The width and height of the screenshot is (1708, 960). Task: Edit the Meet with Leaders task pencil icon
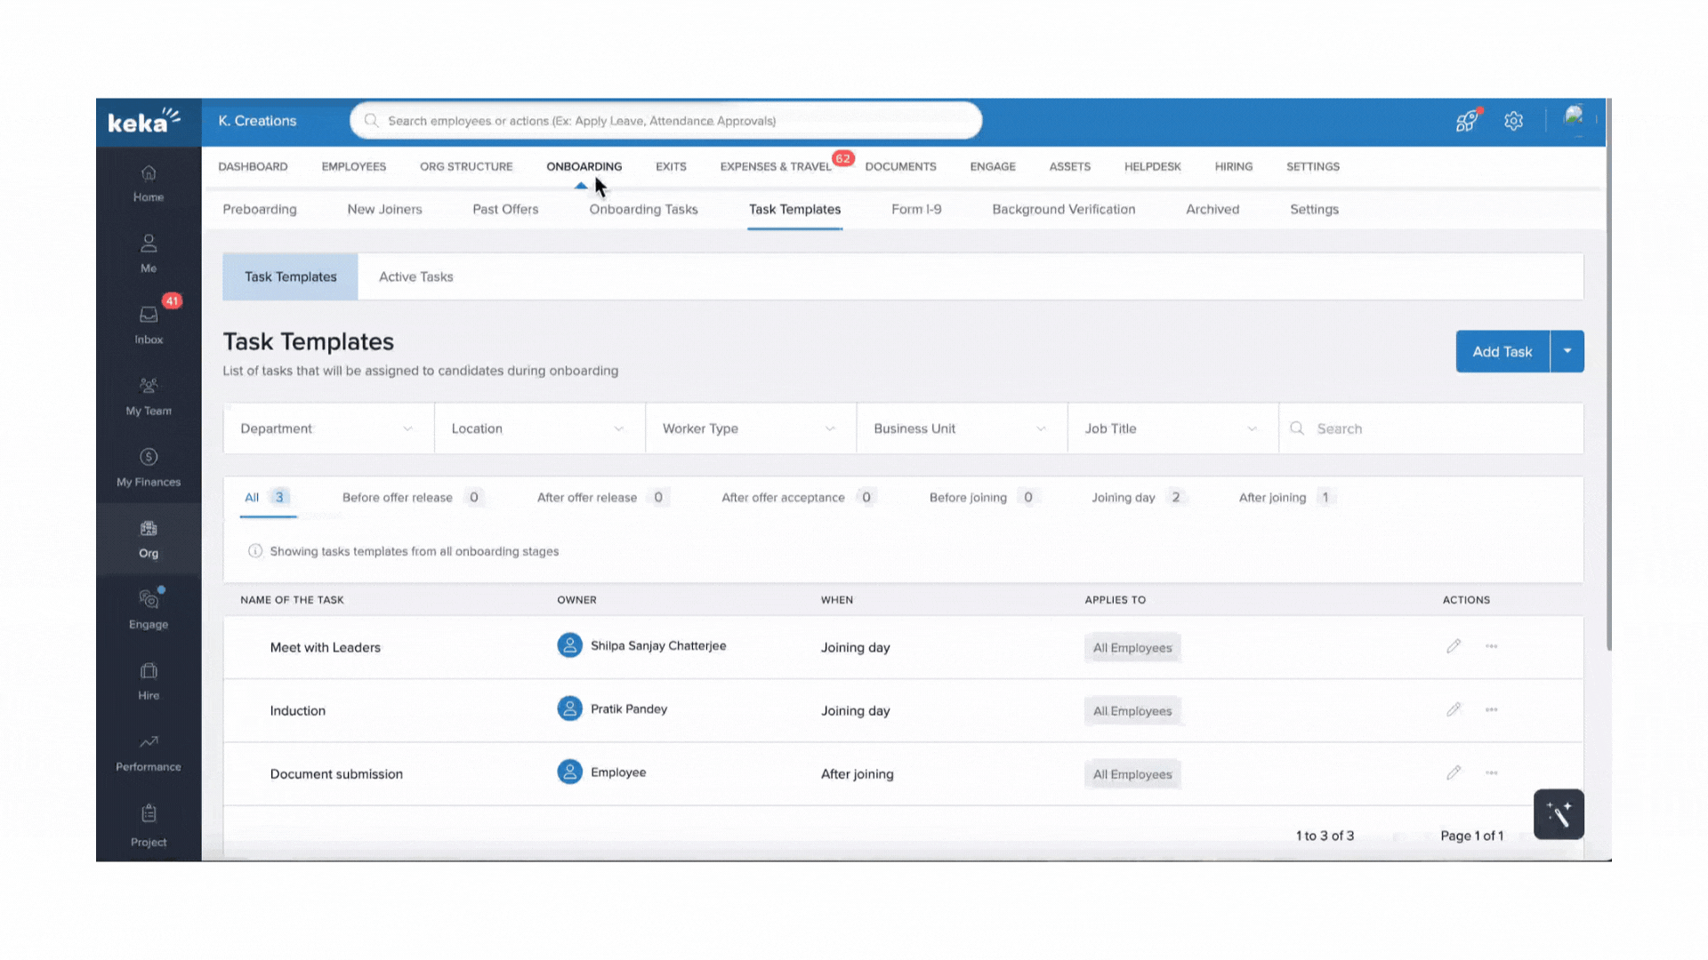pyautogui.click(x=1454, y=646)
